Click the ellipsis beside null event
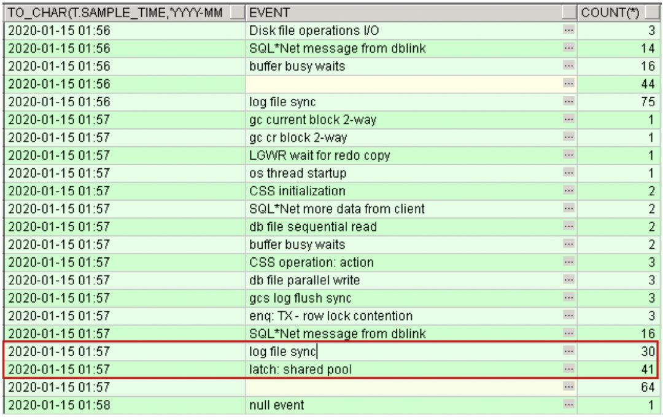This screenshot has height=417, width=663. [568, 404]
